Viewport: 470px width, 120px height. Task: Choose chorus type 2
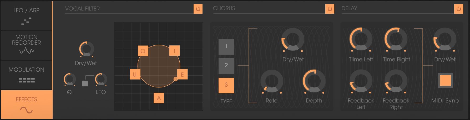226,66
